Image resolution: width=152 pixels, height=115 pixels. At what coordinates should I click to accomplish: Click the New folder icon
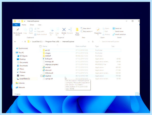[77, 30]
